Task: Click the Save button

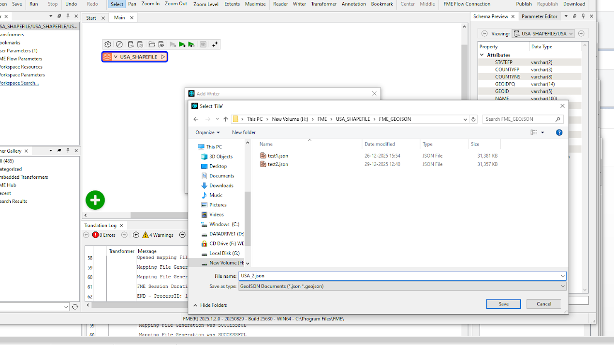Action: 503,304
